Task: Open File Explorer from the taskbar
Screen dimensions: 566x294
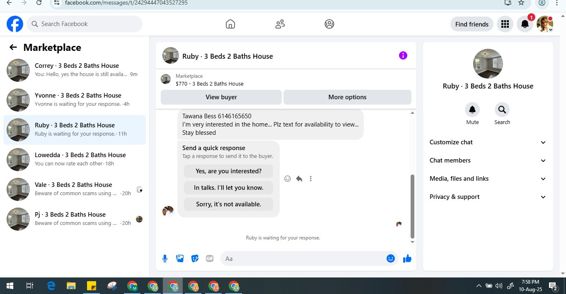Action: (71, 286)
